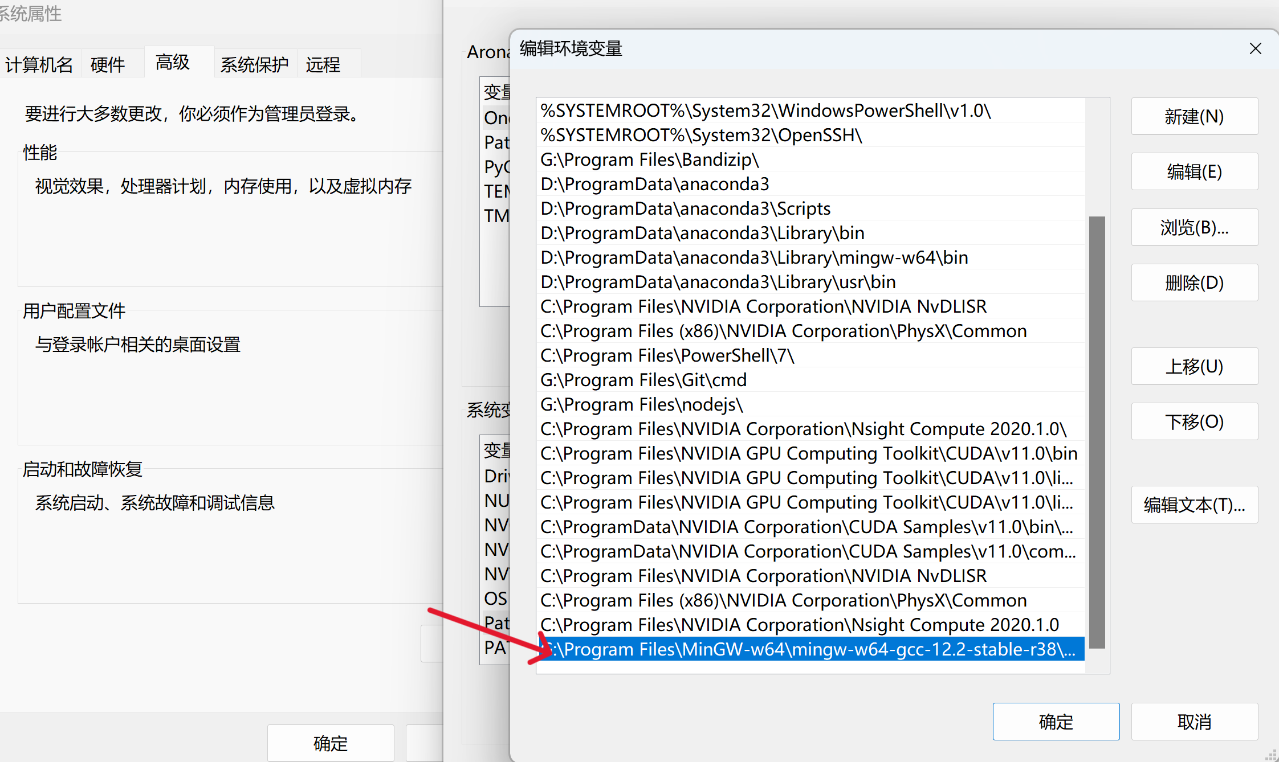Viewport: 1279px width, 762px height.
Task: Switch to 计算机名 tab
Action: pos(39,65)
